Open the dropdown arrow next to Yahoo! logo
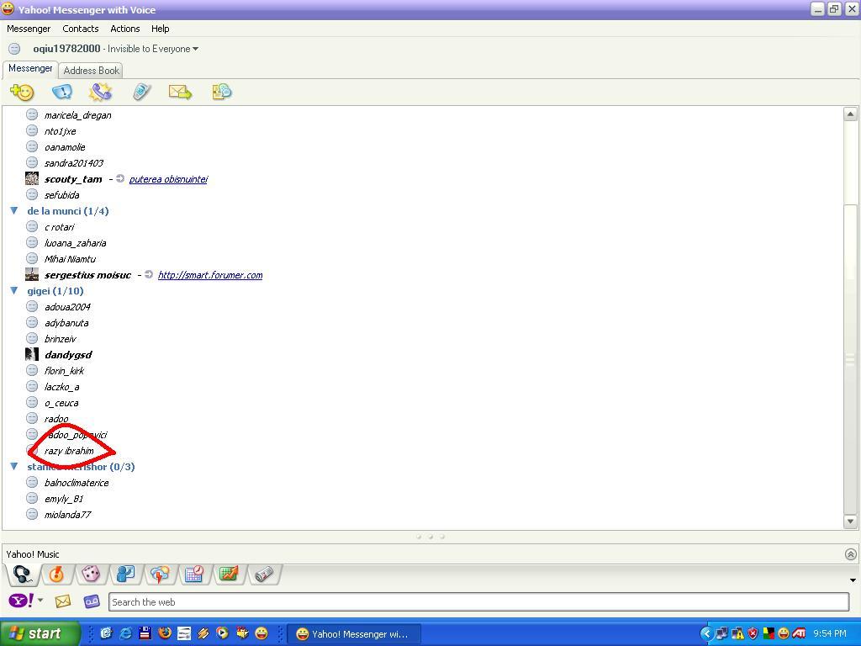This screenshot has width=861, height=646. [x=40, y=600]
